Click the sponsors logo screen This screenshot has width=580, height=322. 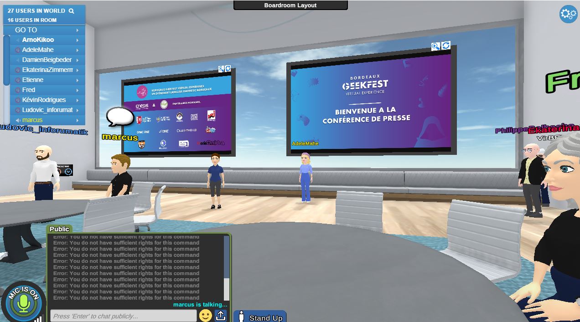coord(179,114)
